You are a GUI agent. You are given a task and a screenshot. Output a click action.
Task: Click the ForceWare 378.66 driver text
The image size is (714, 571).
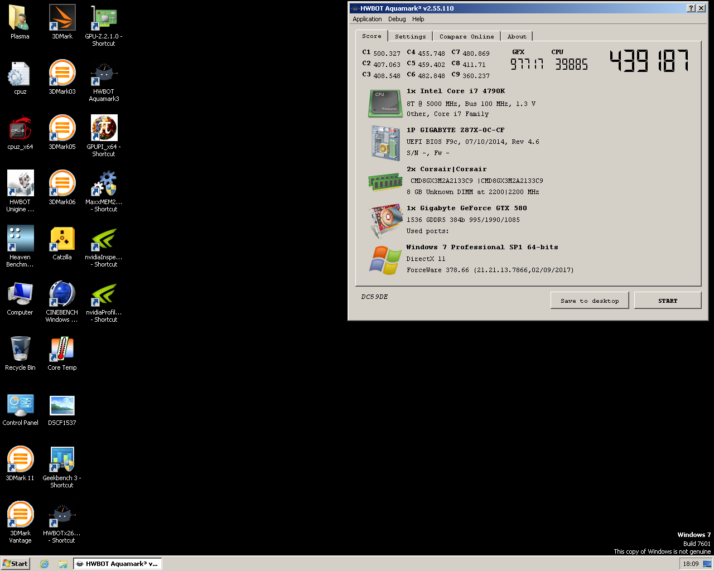pos(490,270)
